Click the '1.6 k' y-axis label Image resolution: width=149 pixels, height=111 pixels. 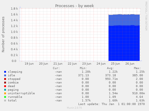point(14,14)
